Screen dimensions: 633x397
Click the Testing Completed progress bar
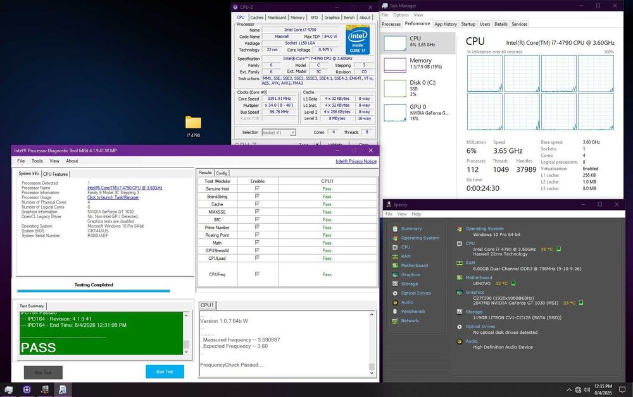tap(94, 291)
